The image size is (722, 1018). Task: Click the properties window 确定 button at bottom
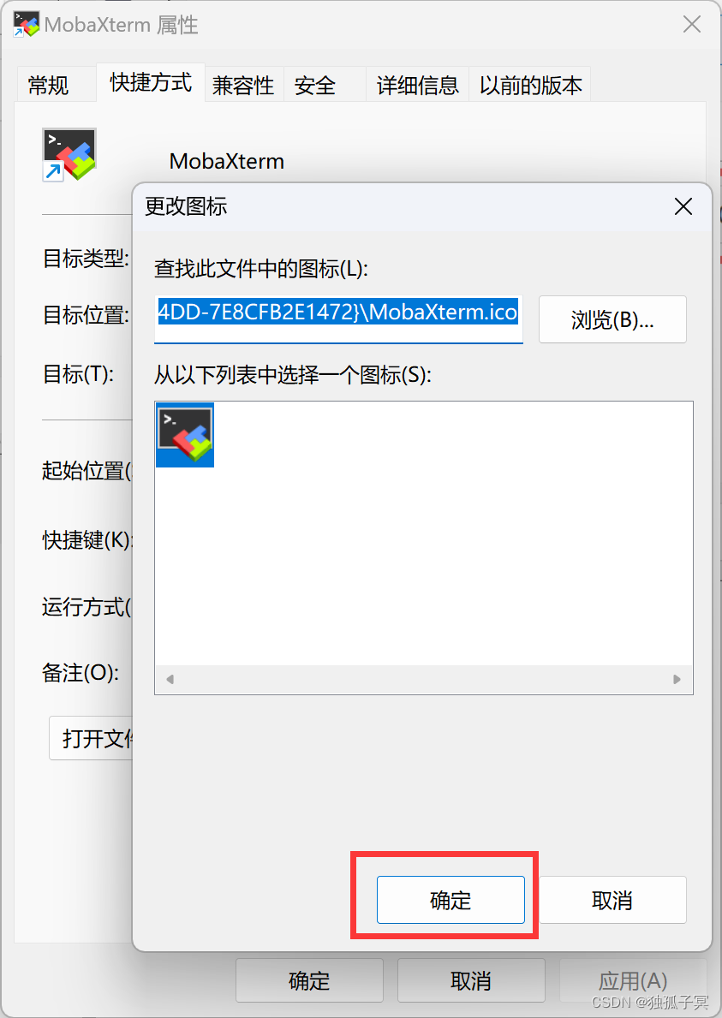[309, 980]
